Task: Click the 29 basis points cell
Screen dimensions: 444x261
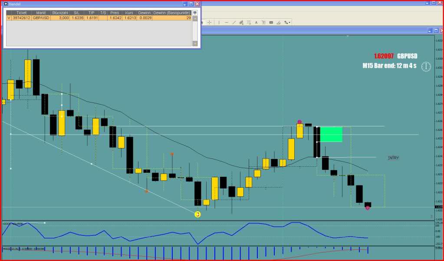Action: click(172, 17)
